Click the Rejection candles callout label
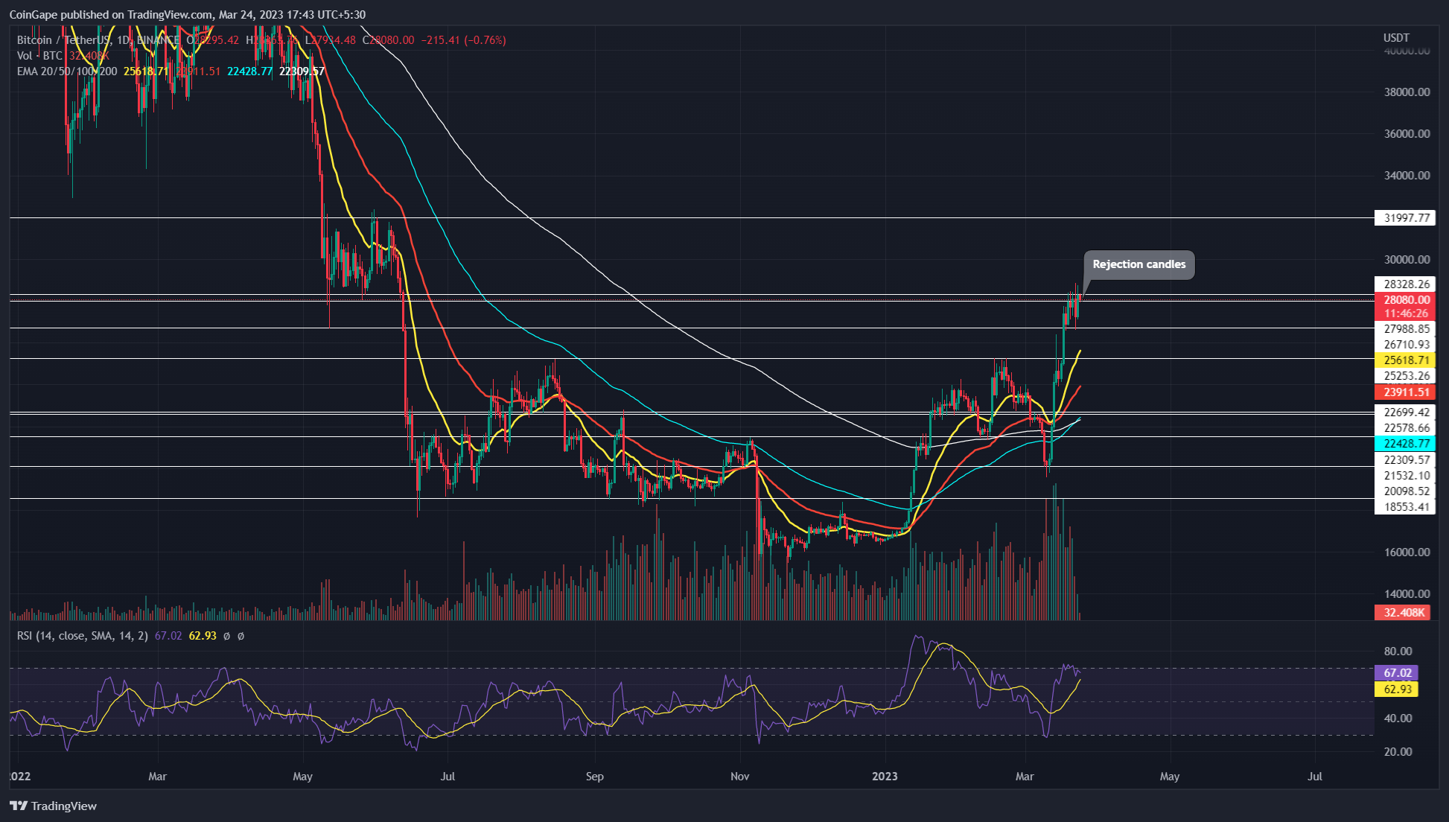 tap(1138, 264)
